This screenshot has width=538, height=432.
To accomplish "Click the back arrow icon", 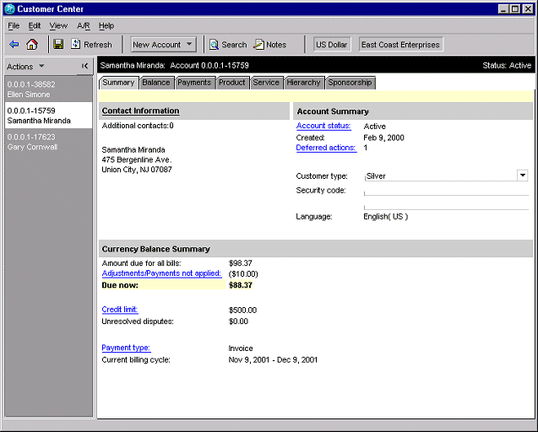I will pos(14,45).
